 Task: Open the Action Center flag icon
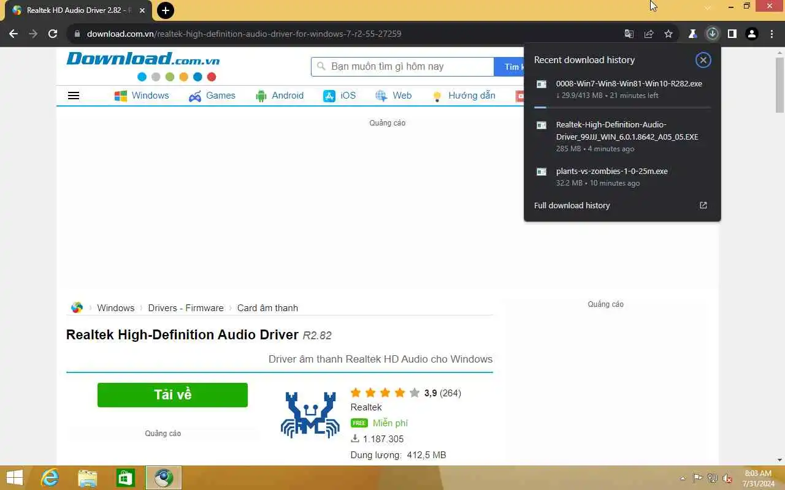click(x=698, y=478)
